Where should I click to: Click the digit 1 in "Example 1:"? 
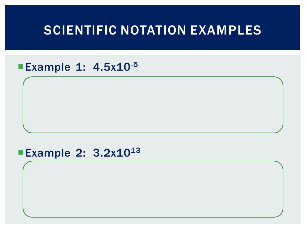pyautogui.click(x=79, y=67)
